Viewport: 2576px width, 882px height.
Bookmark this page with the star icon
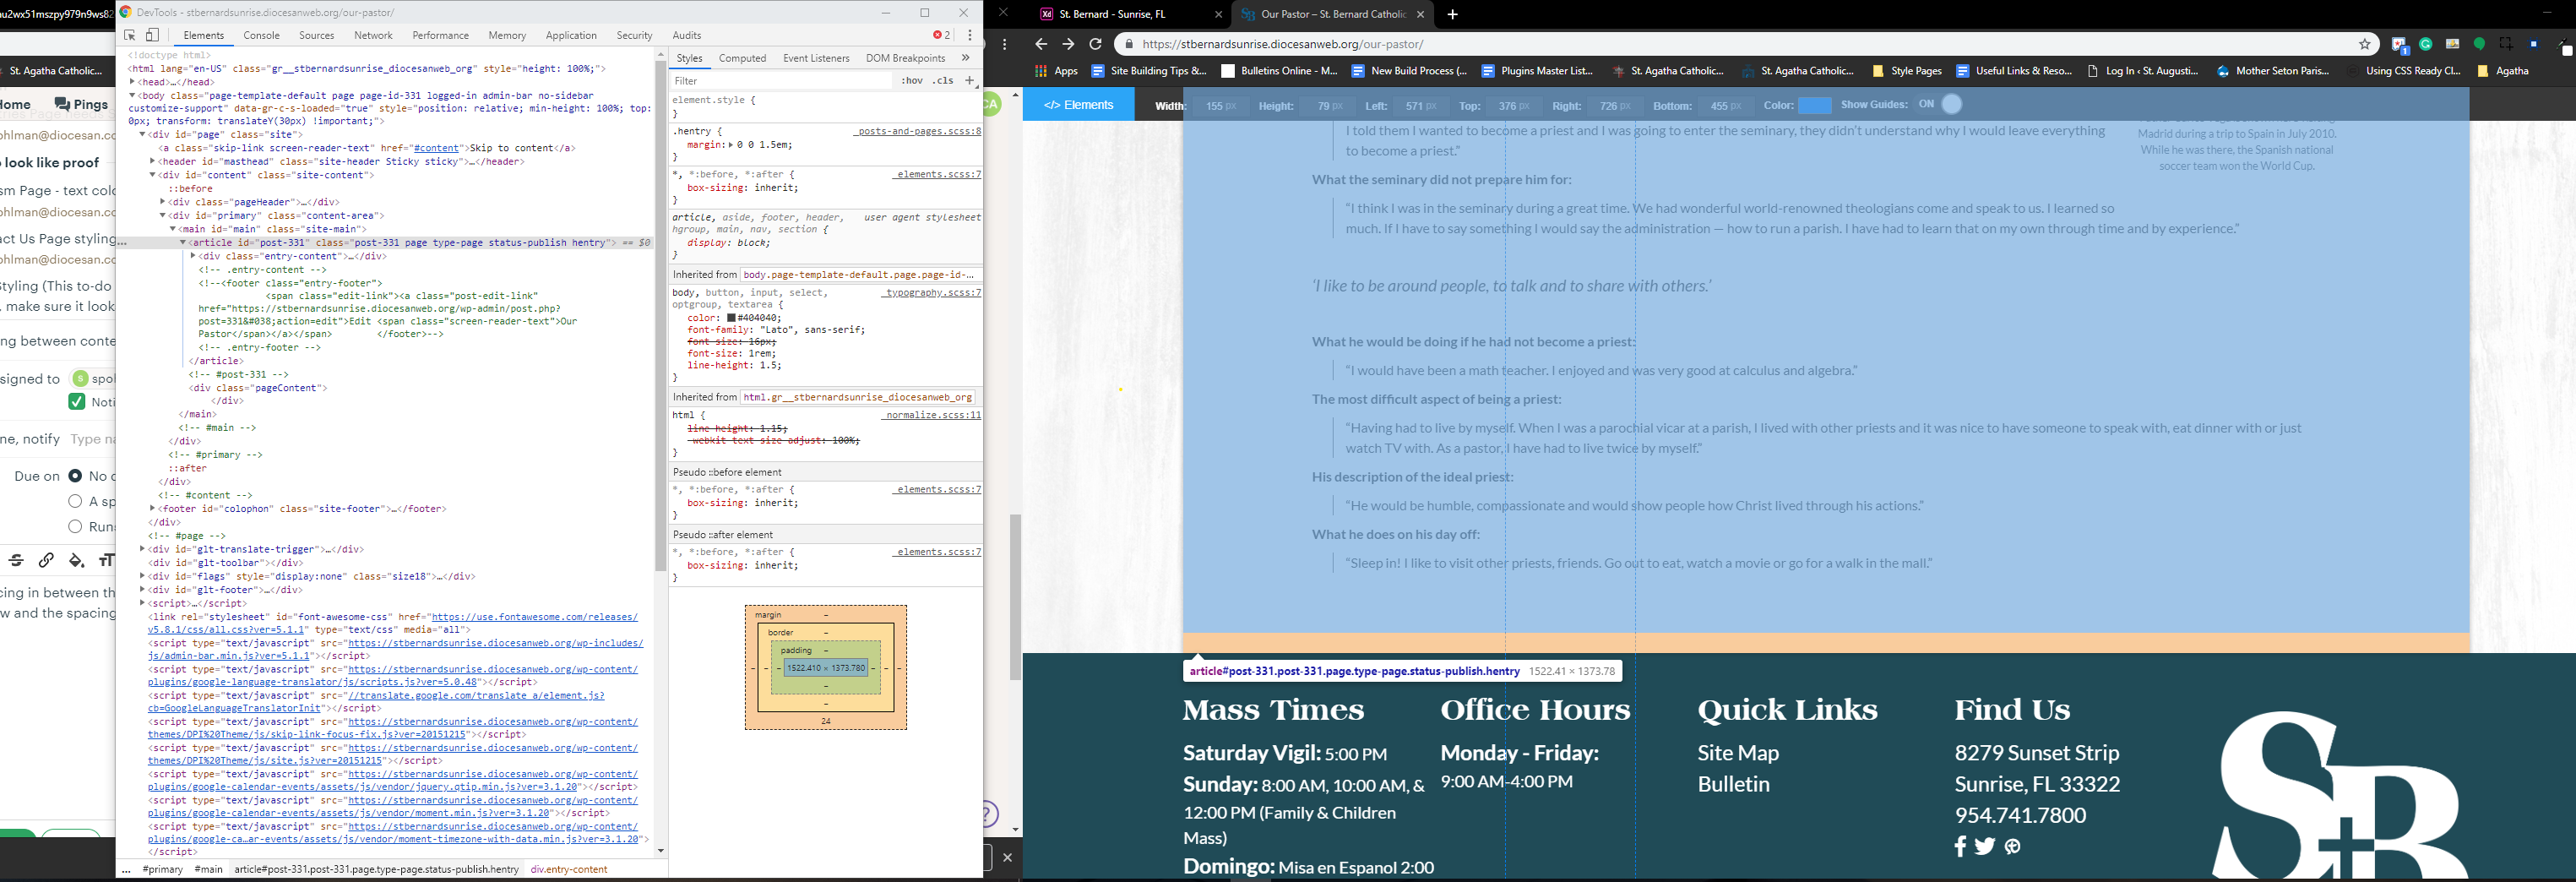[2364, 44]
